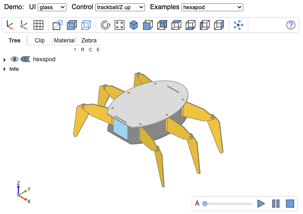Open the Material tab
The height and width of the screenshot is (214, 303).
pyautogui.click(x=64, y=40)
